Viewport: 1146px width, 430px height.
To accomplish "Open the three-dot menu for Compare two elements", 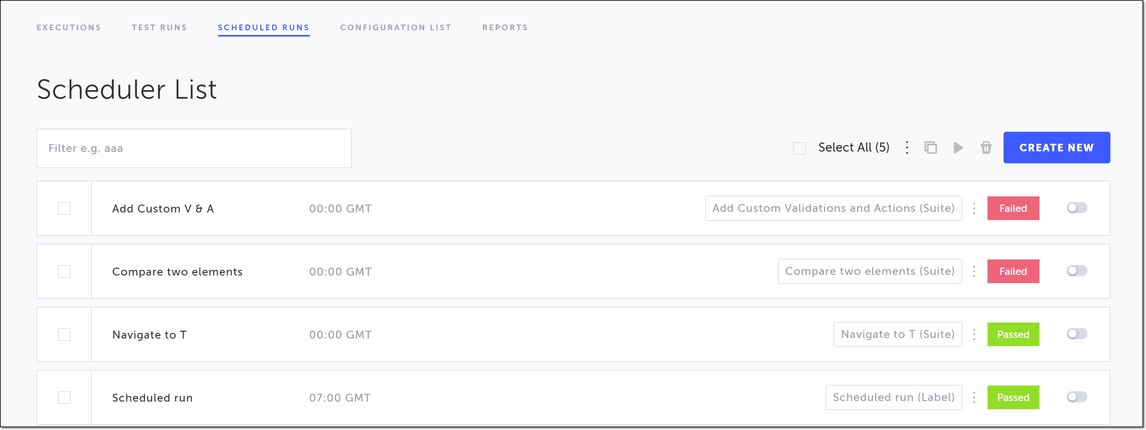I will 974,271.
